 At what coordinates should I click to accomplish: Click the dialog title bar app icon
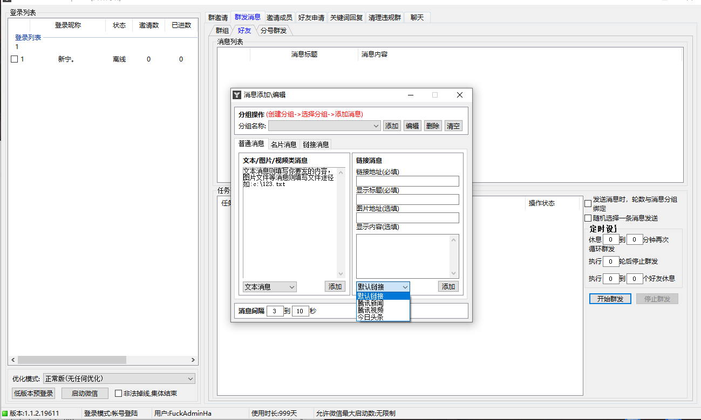click(237, 95)
